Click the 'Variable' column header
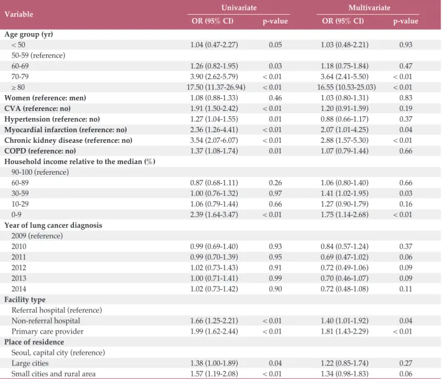 pos(19,14)
